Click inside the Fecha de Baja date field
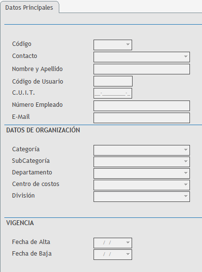 coord(109,255)
